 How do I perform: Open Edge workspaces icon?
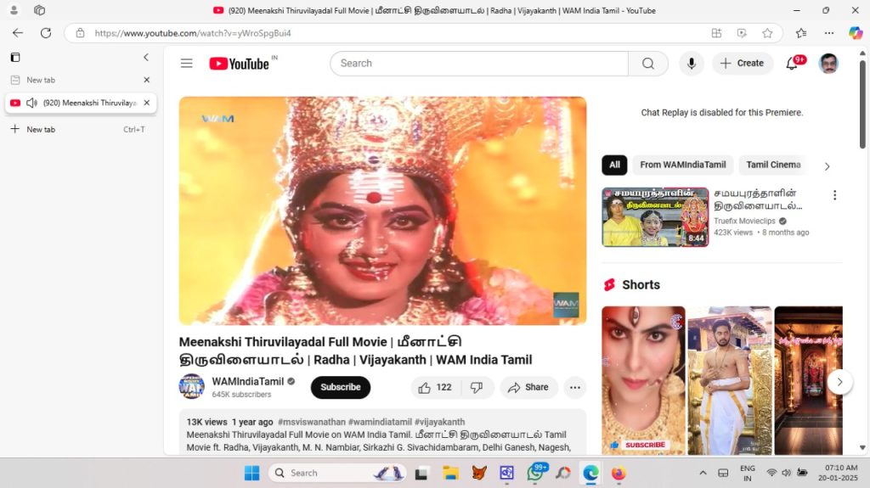39,10
